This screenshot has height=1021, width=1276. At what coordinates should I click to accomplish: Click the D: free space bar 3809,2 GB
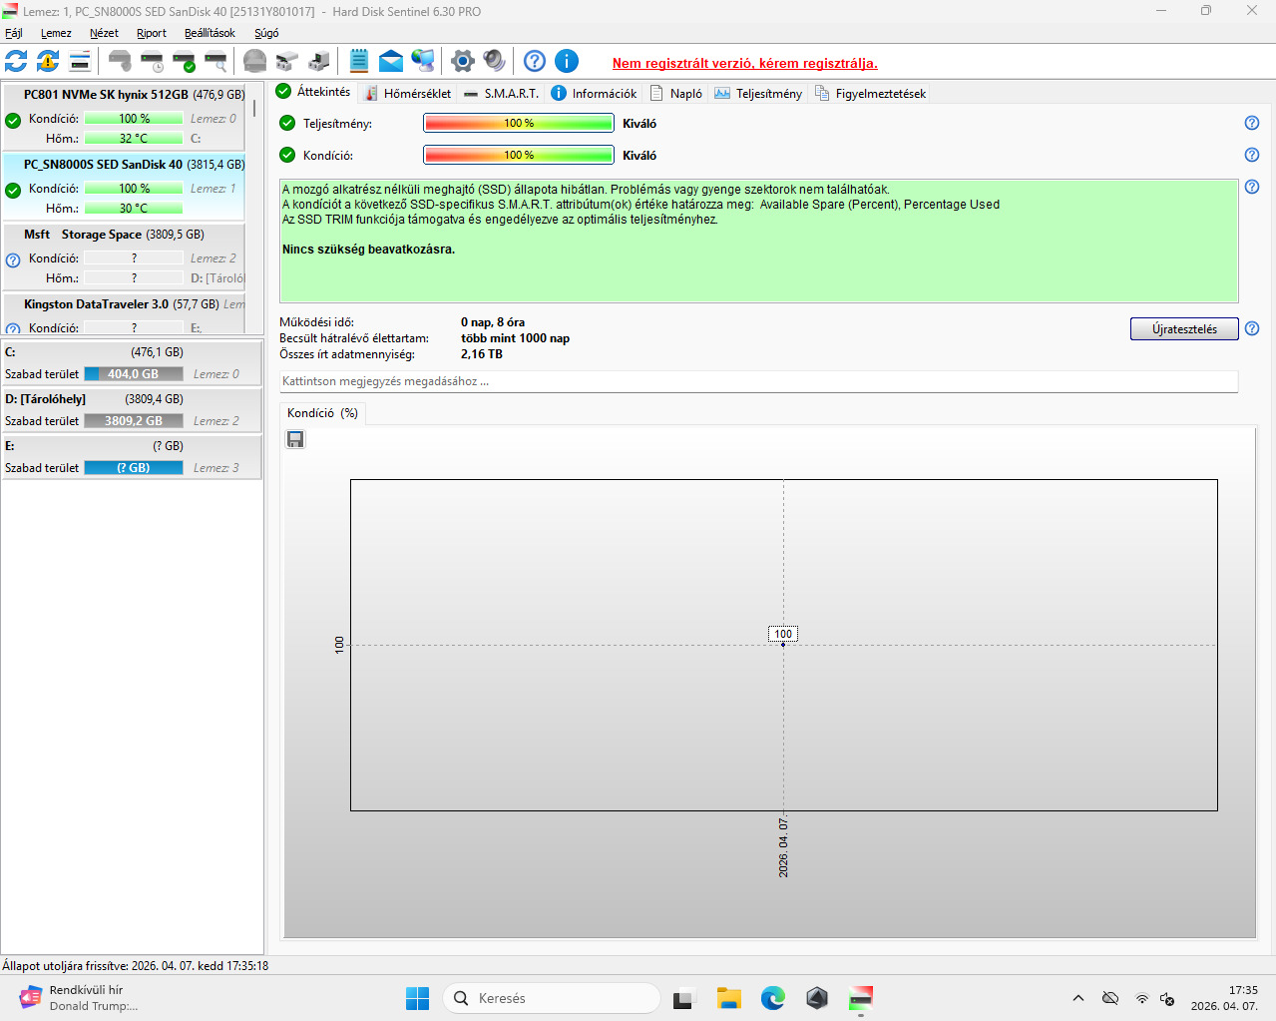pos(134,421)
